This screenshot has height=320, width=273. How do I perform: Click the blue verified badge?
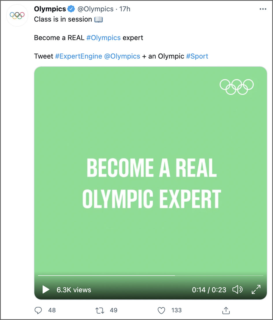coord(71,9)
